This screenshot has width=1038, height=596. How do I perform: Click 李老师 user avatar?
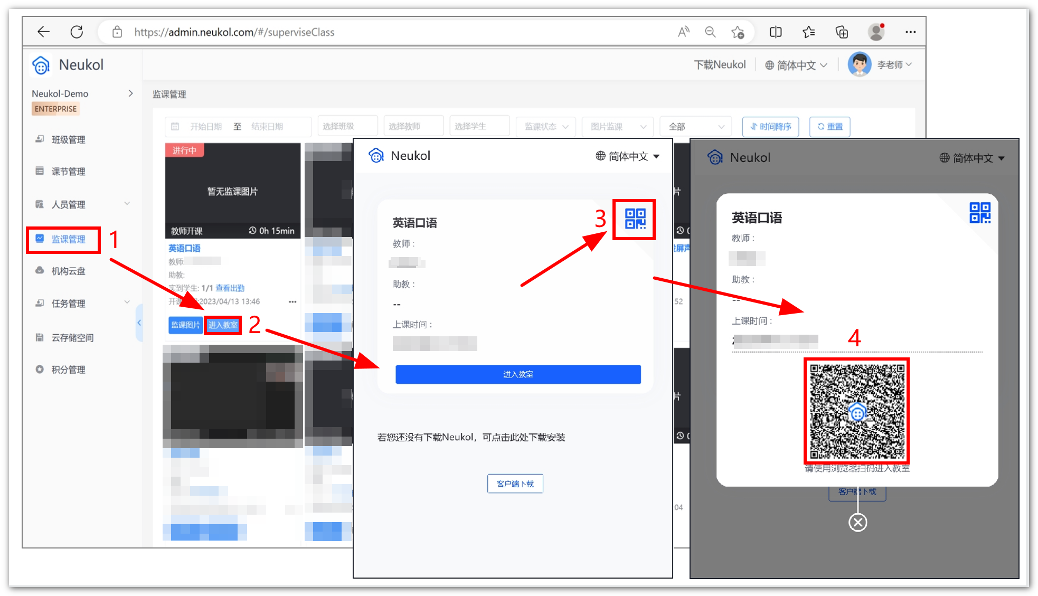coord(860,64)
